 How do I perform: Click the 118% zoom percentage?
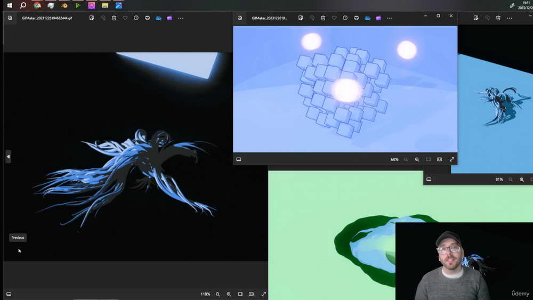pyautogui.click(x=205, y=294)
